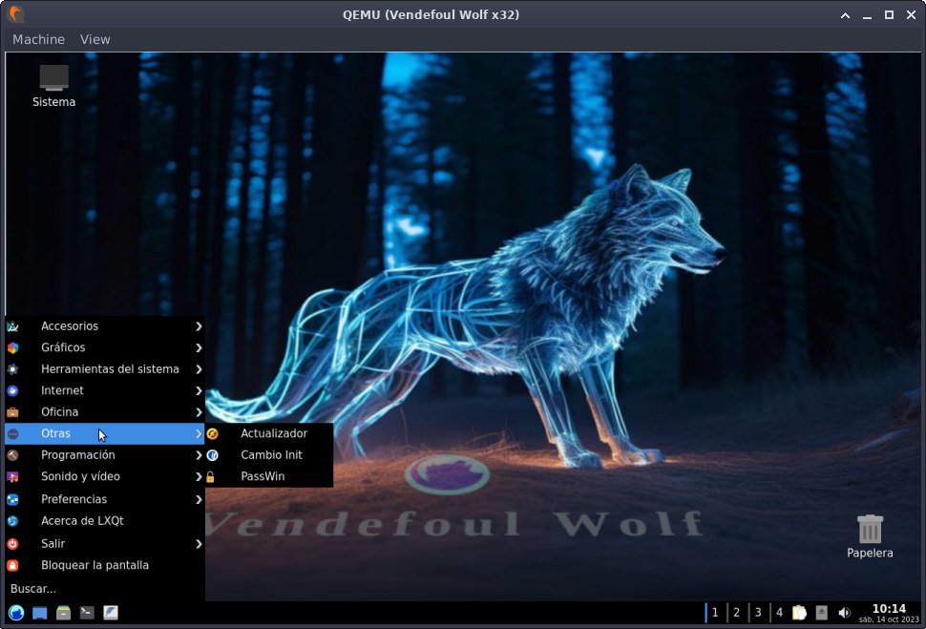Open the View menu in QEMU

tap(95, 39)
